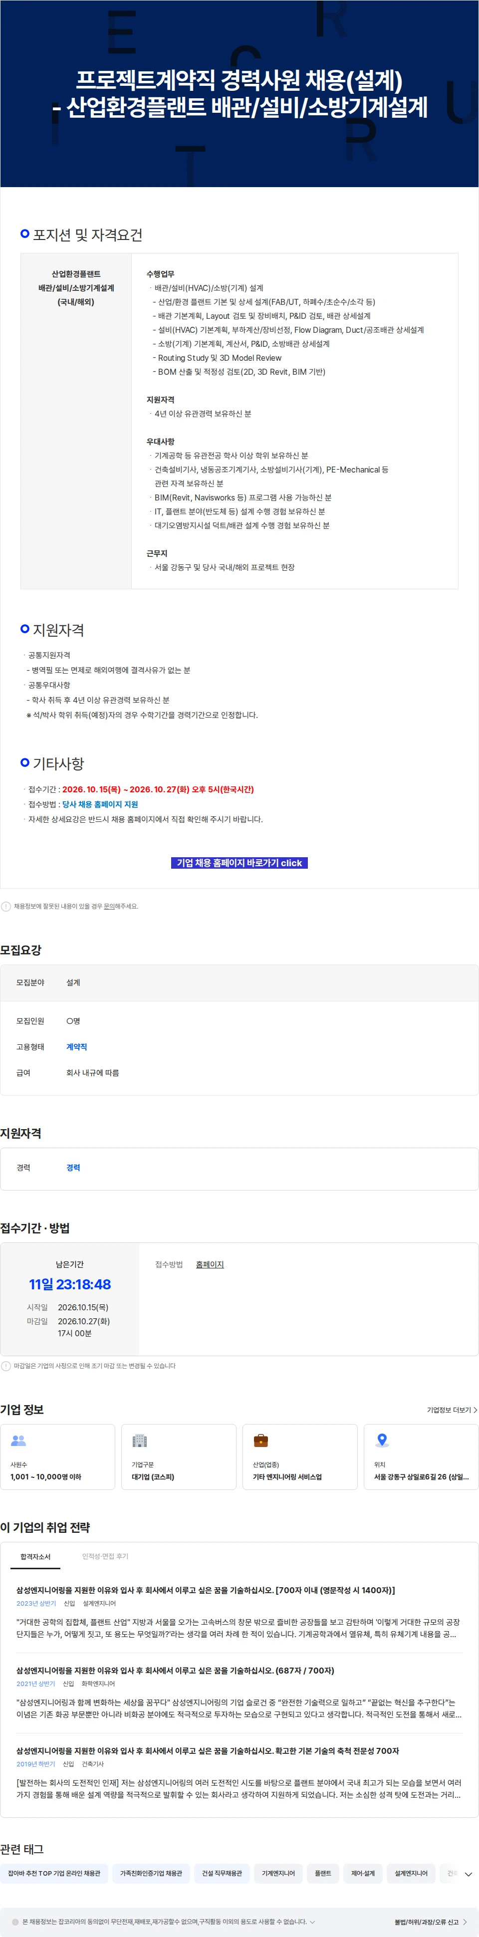
Task: Open the 문의 link for wrong info
Action: click(x=109, y=906)
